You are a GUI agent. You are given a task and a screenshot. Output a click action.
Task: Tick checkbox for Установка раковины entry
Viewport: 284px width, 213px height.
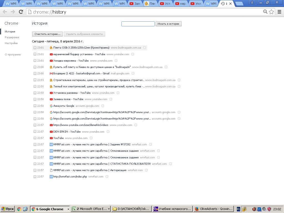pyautogui.click(x=35, y=93)
